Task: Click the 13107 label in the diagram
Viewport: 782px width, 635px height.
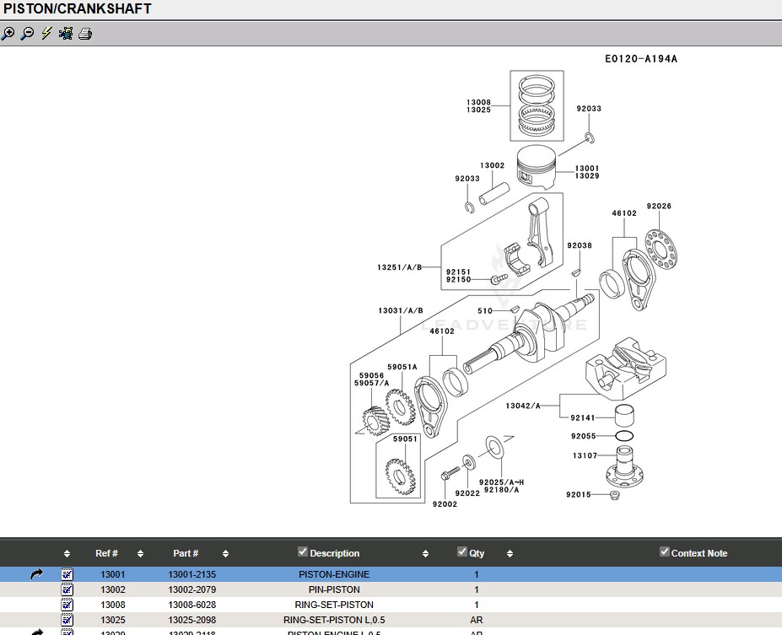Action: click(x=585, y=455)
